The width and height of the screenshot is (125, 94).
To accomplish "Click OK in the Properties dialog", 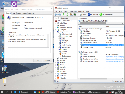I will (x=38, y=60).
